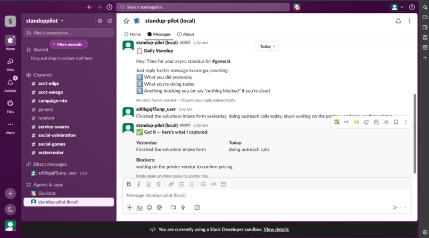
Task: Insert a code block
Action: pos(224,184)
